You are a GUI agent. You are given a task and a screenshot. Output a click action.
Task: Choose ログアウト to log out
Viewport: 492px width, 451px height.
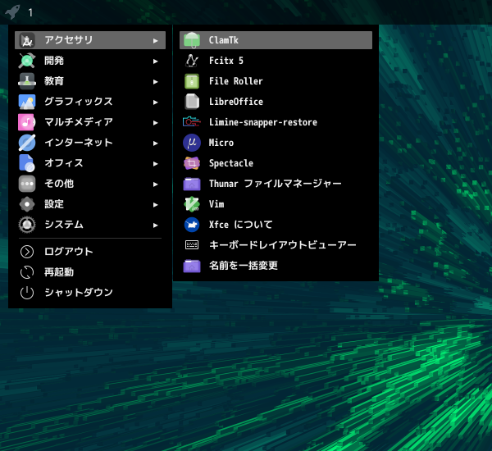pos(90,252)
